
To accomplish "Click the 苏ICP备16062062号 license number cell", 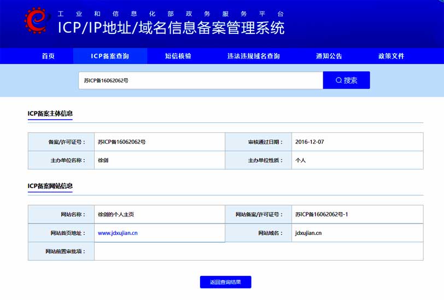I will [121, 142].
